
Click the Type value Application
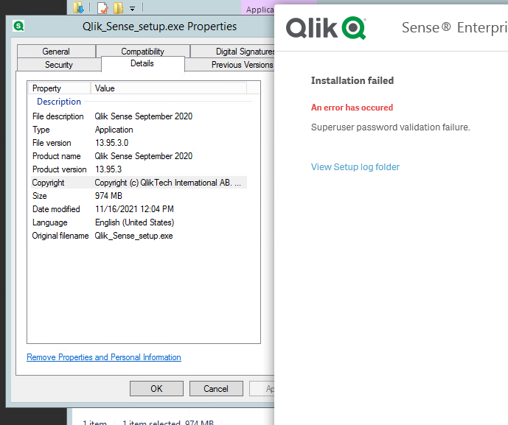(x=114, y=130)
